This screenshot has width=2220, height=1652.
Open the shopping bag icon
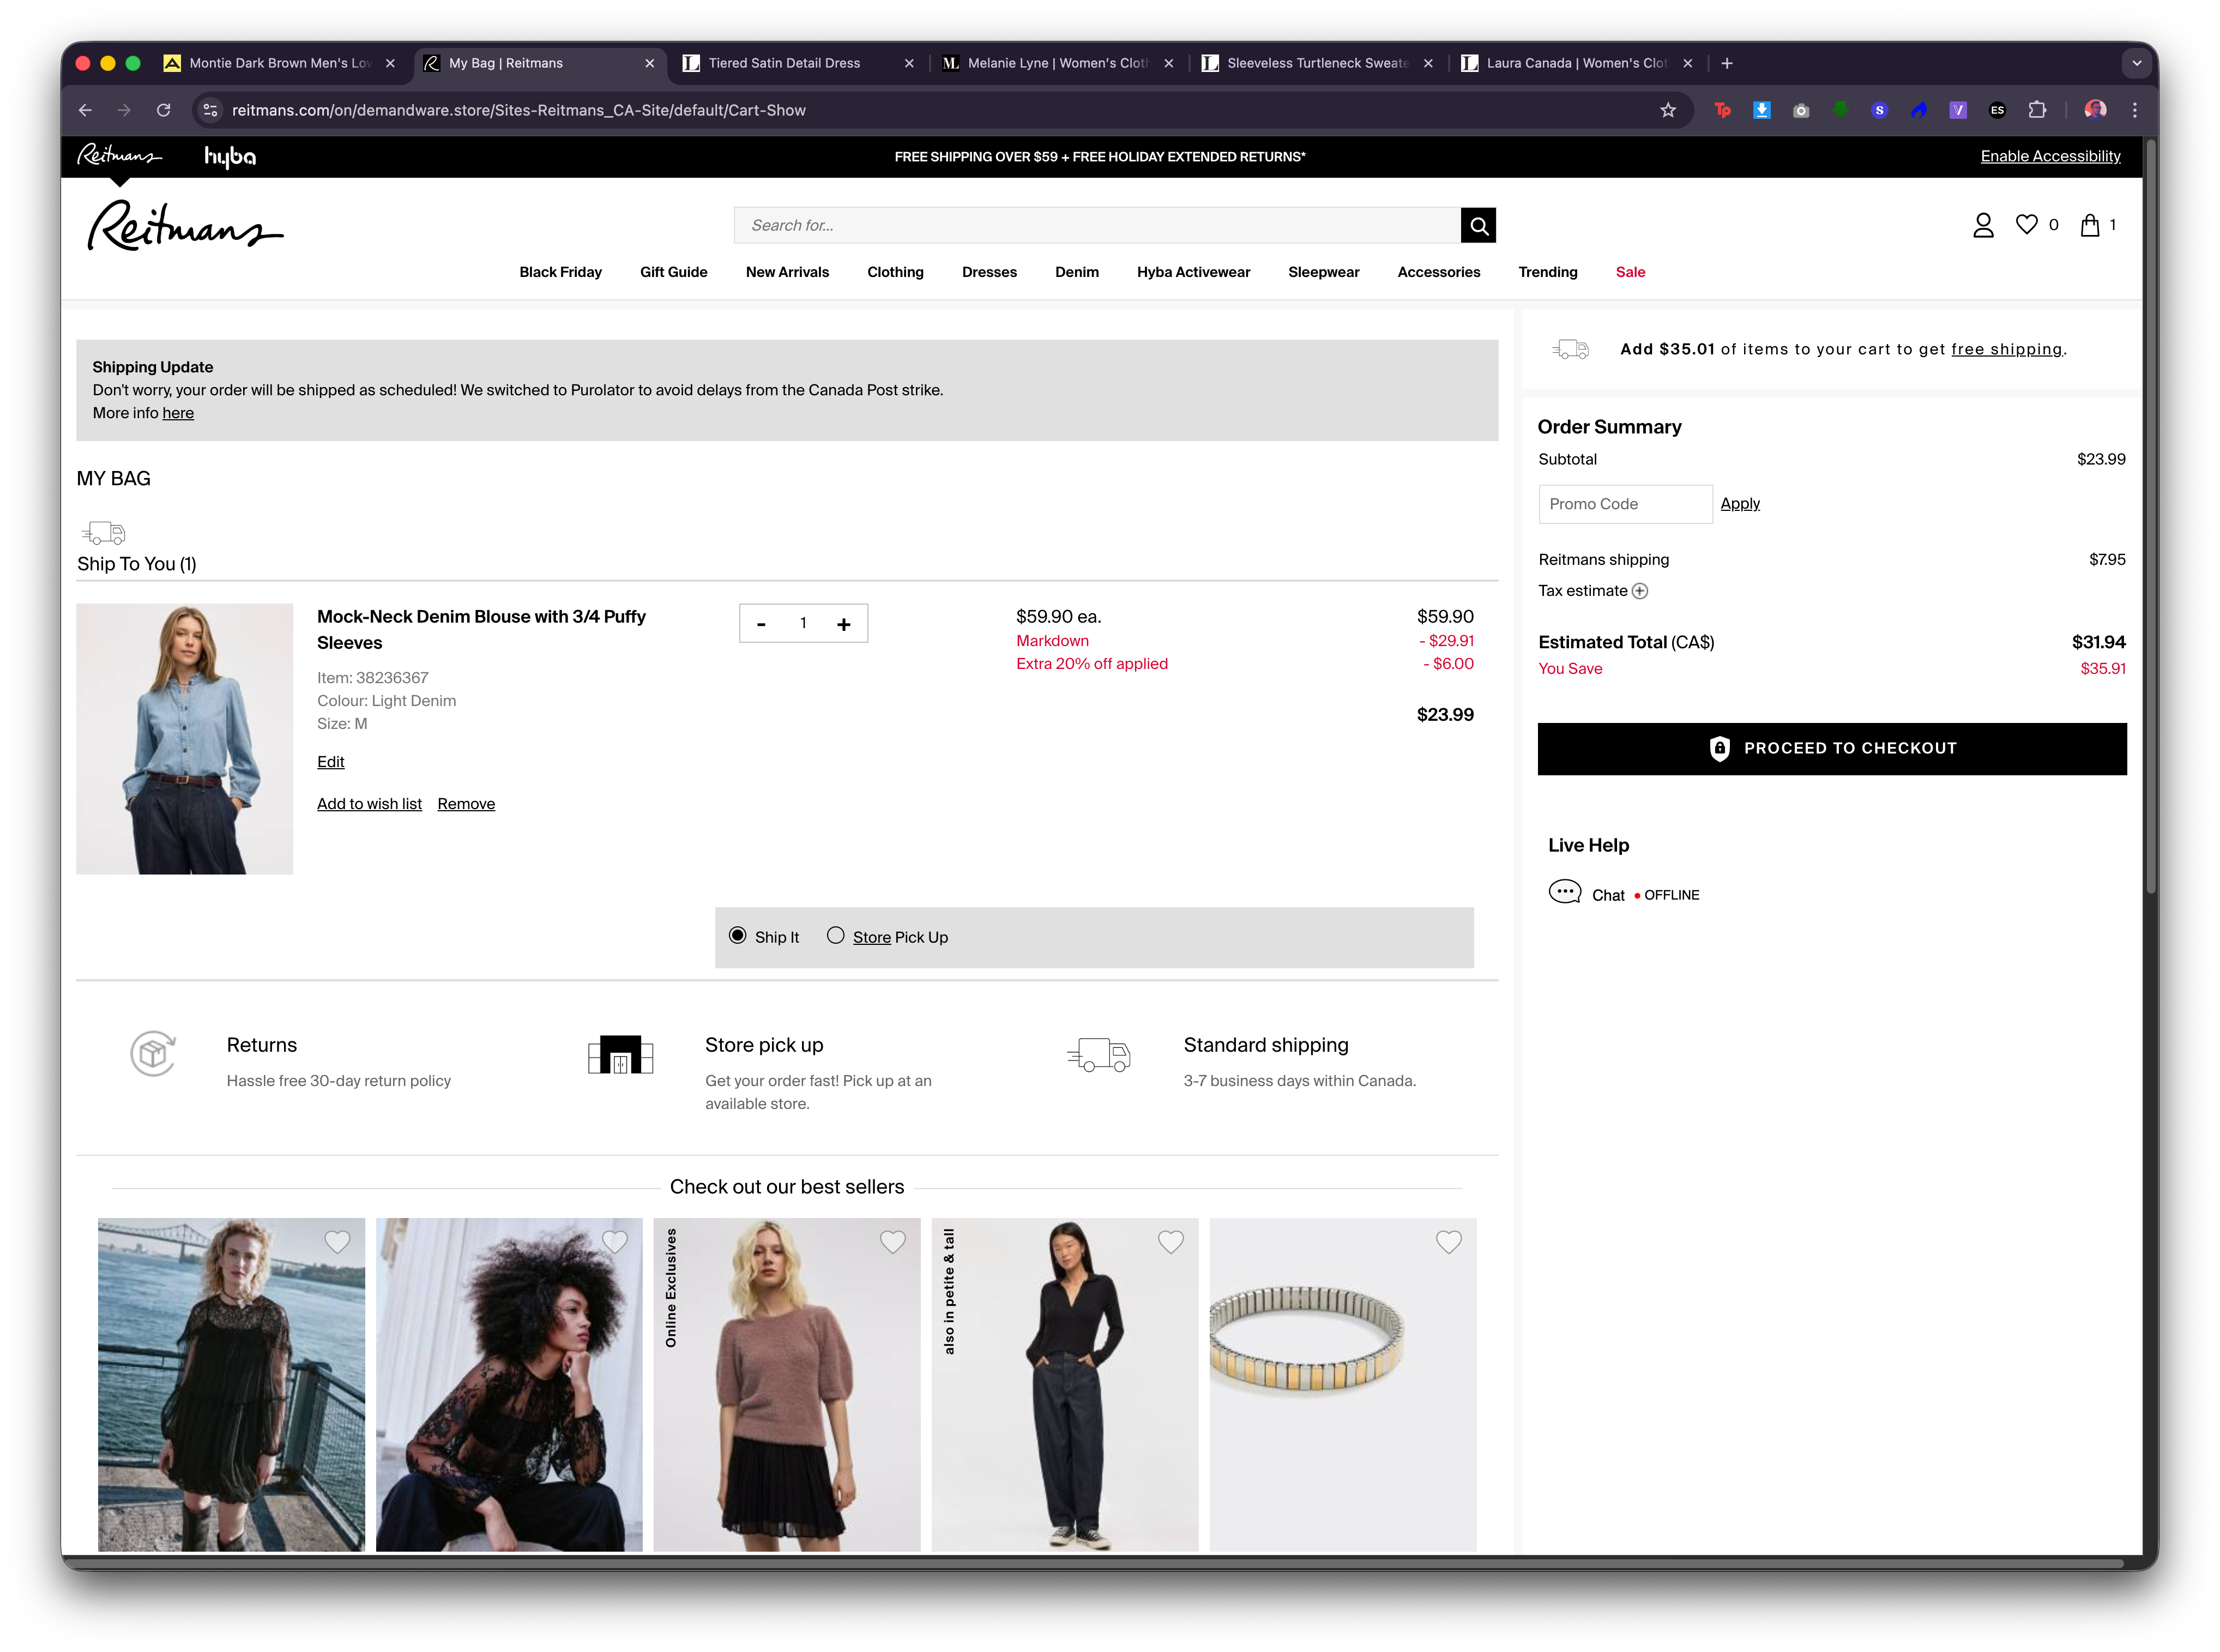point(2089,225)
